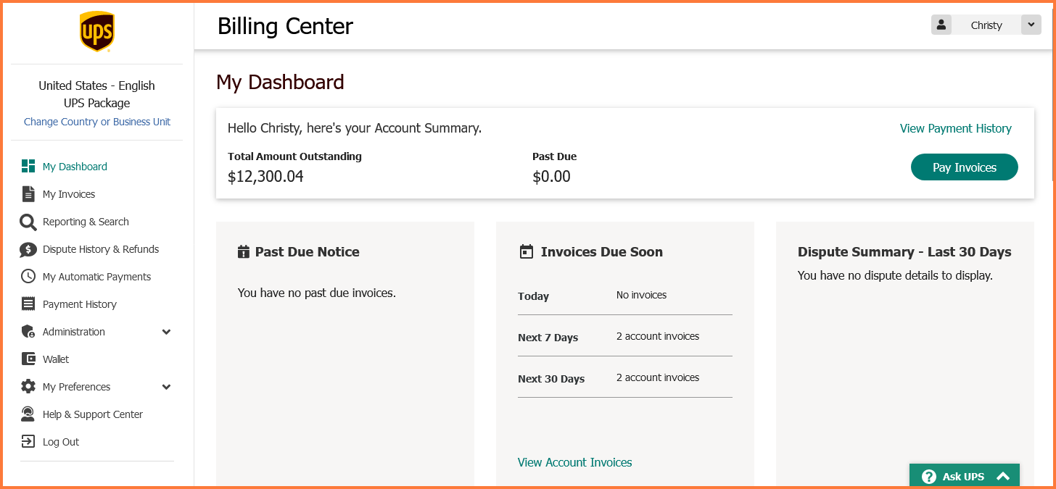Image resolution: width=1056 pixels, height=489 pixels.
Task: Go to My Invoices
Action: 69,194
